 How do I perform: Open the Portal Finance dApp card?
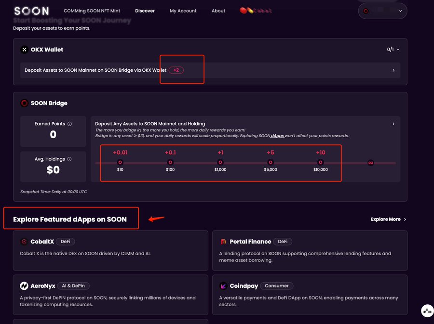(310, 250)
